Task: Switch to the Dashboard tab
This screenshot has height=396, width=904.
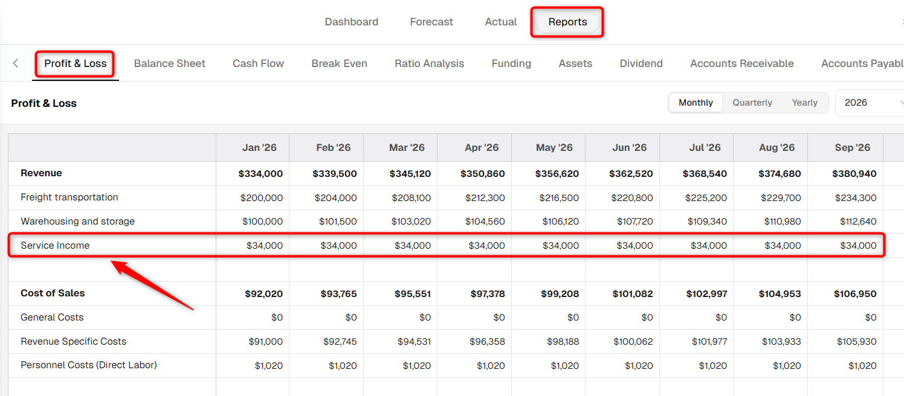Action: coord(351,22)
